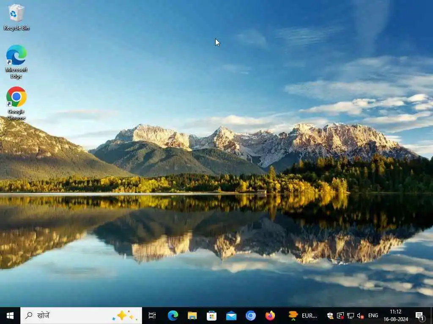This screenshot has width=433, height=324.
Task: Open the clock and calendar flyout
Action: point(396,316)
